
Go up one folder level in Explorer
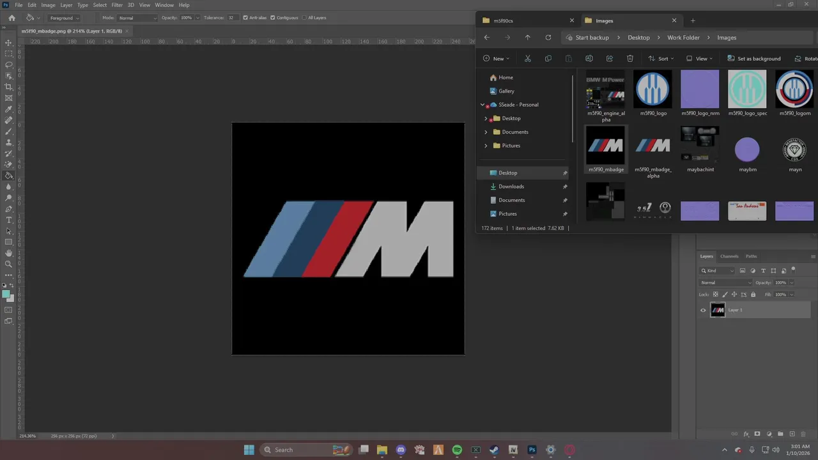[x=527, y=38]
